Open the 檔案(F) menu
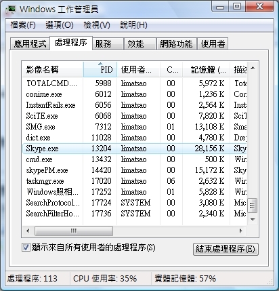 [23, 25]
